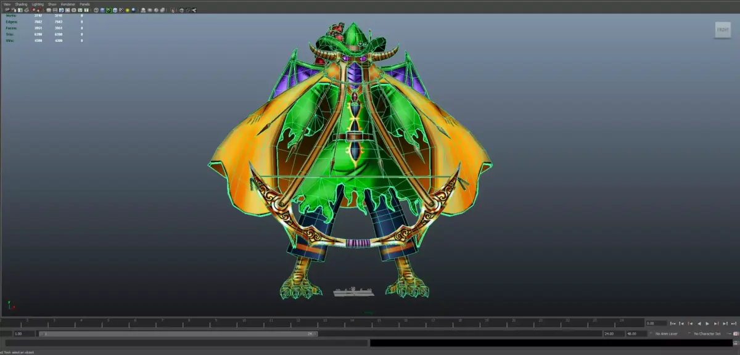
Task: Toggle the gate mask icon
Action: tap(67, 10)
